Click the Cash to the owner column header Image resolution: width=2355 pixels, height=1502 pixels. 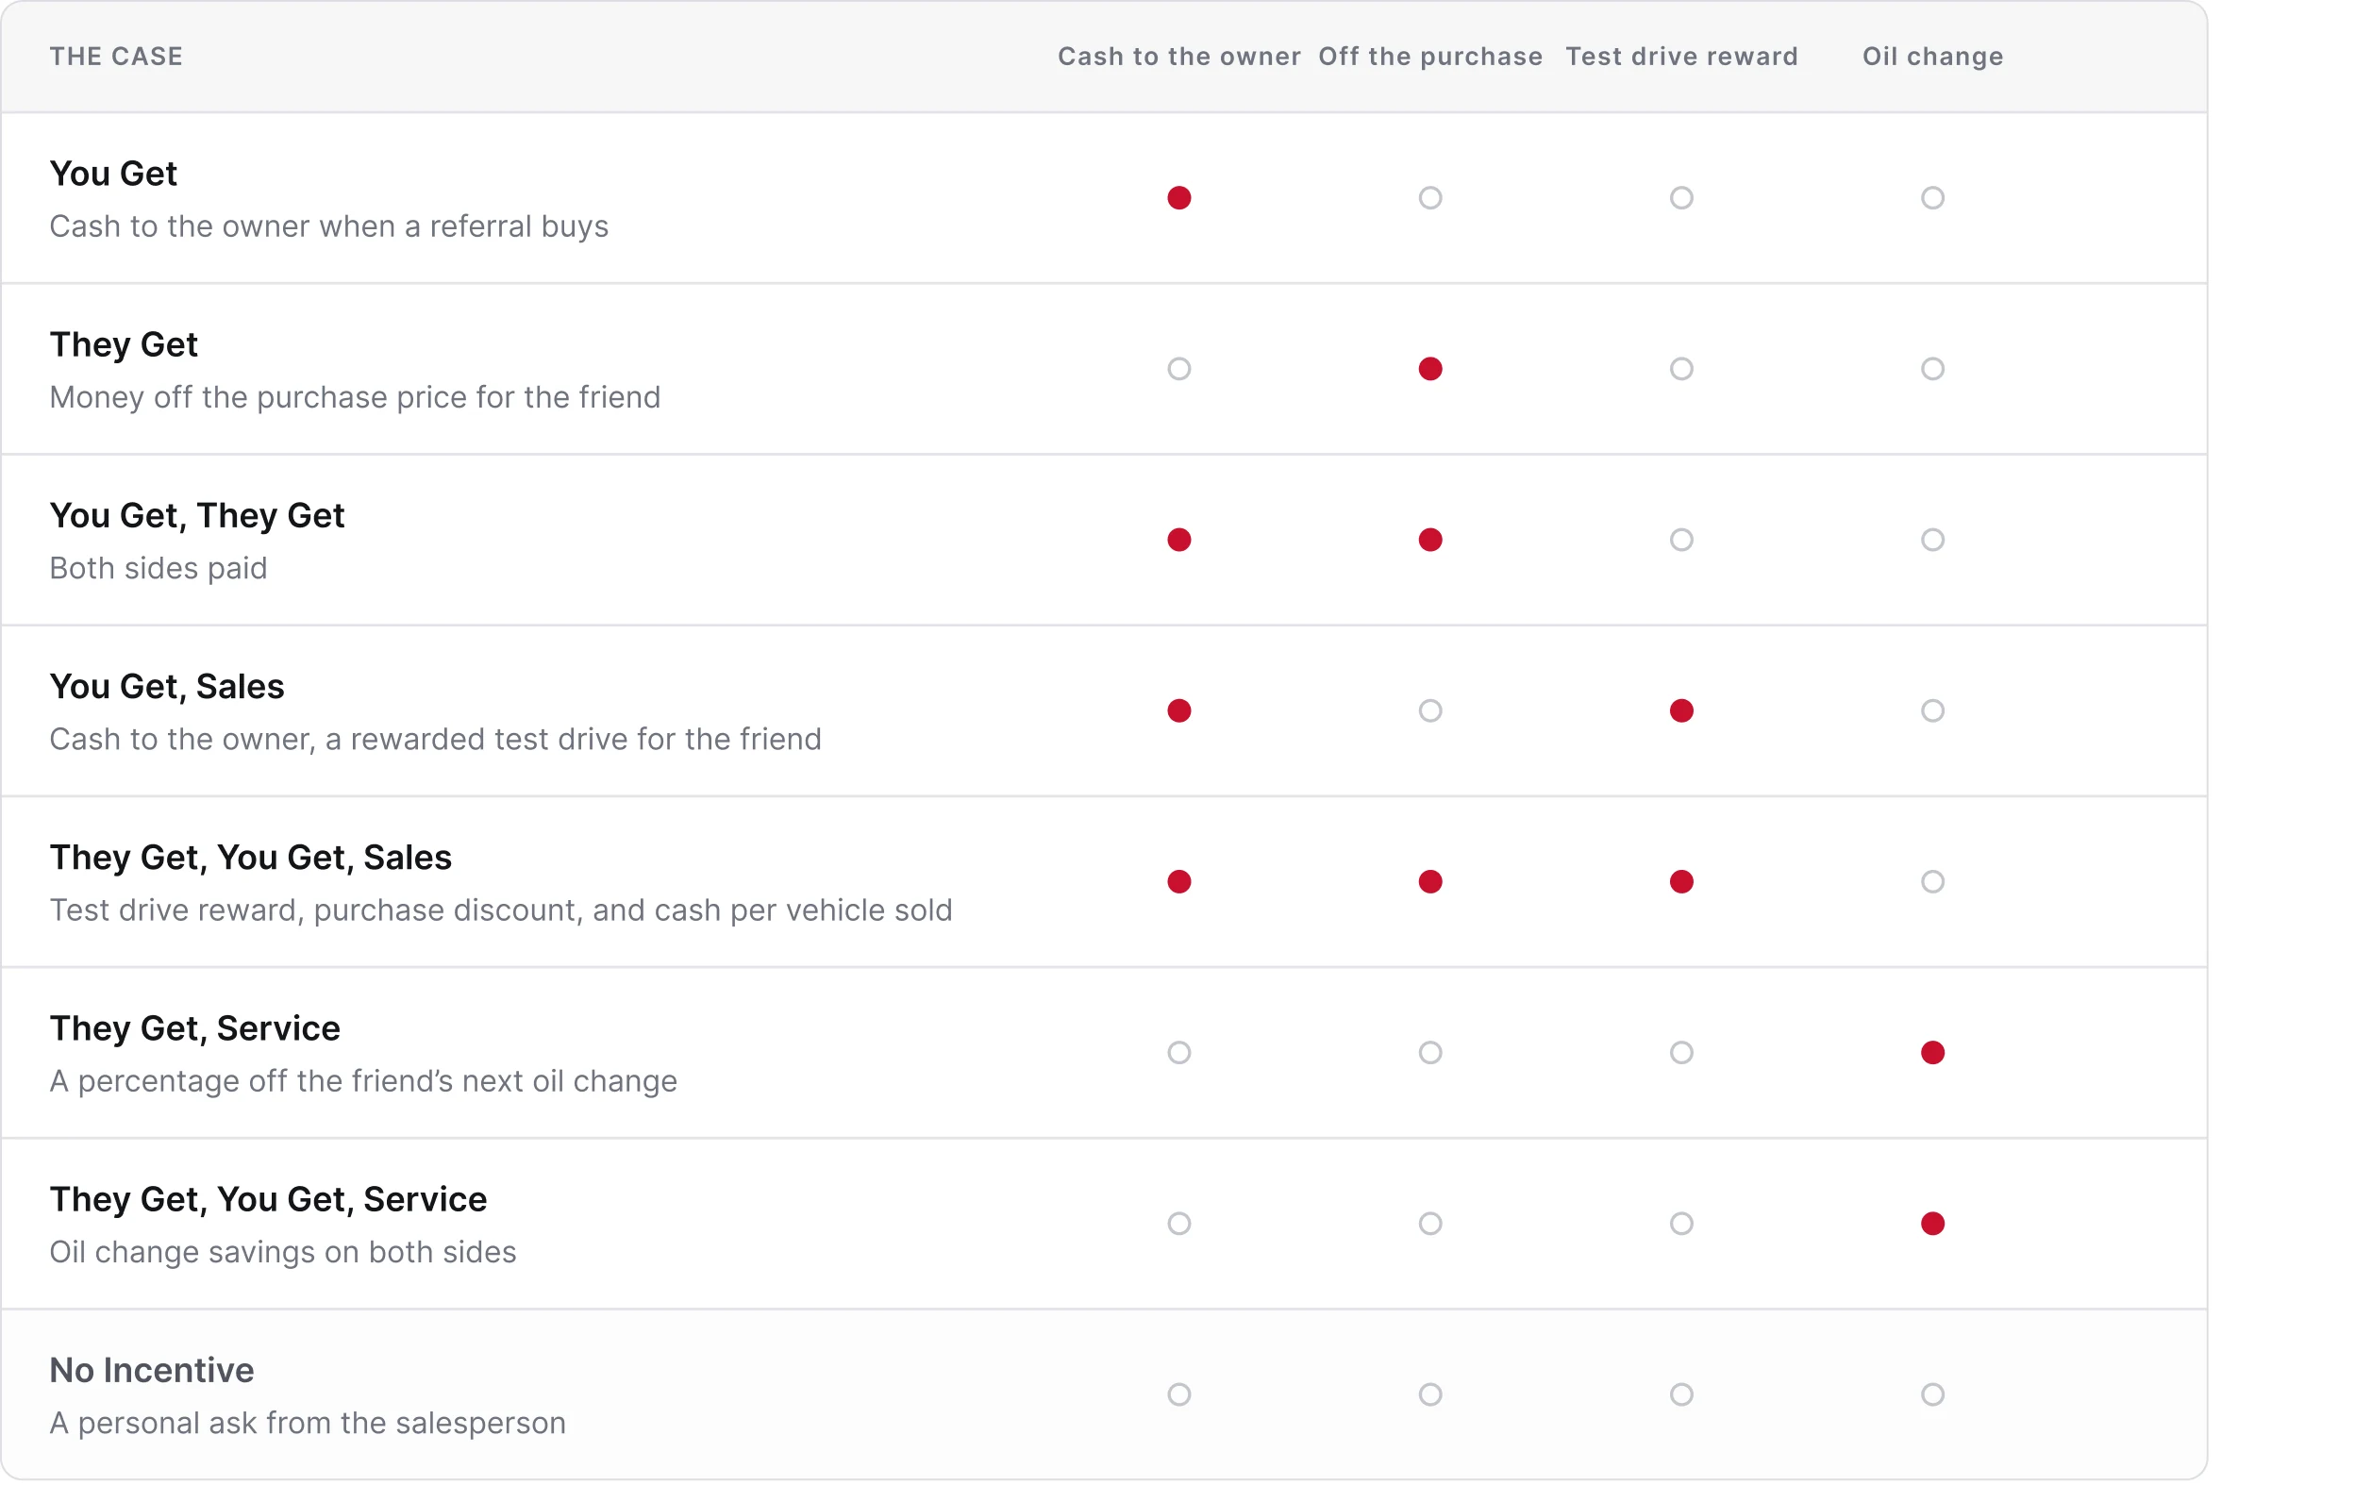click(1179, 57)
